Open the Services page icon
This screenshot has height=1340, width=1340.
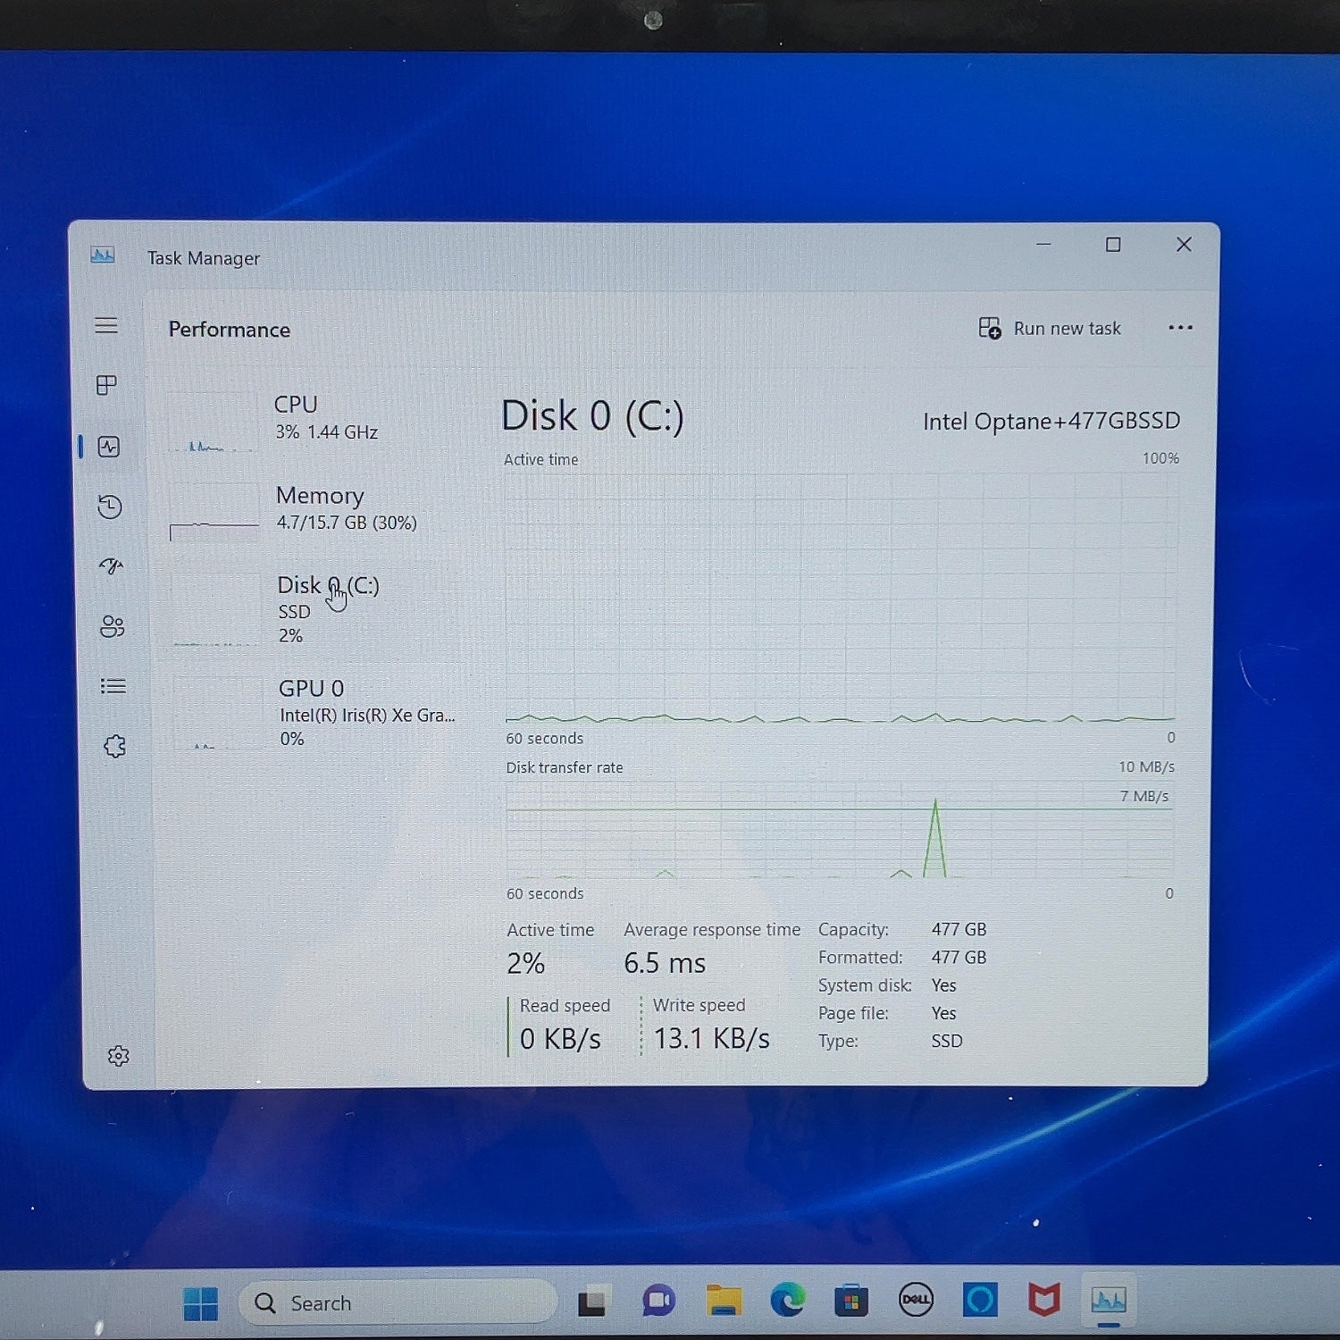click(x=115, y=746)
